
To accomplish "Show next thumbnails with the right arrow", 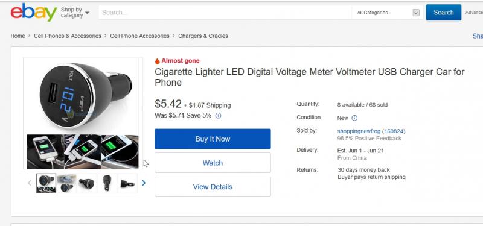I will pos(144,183).
